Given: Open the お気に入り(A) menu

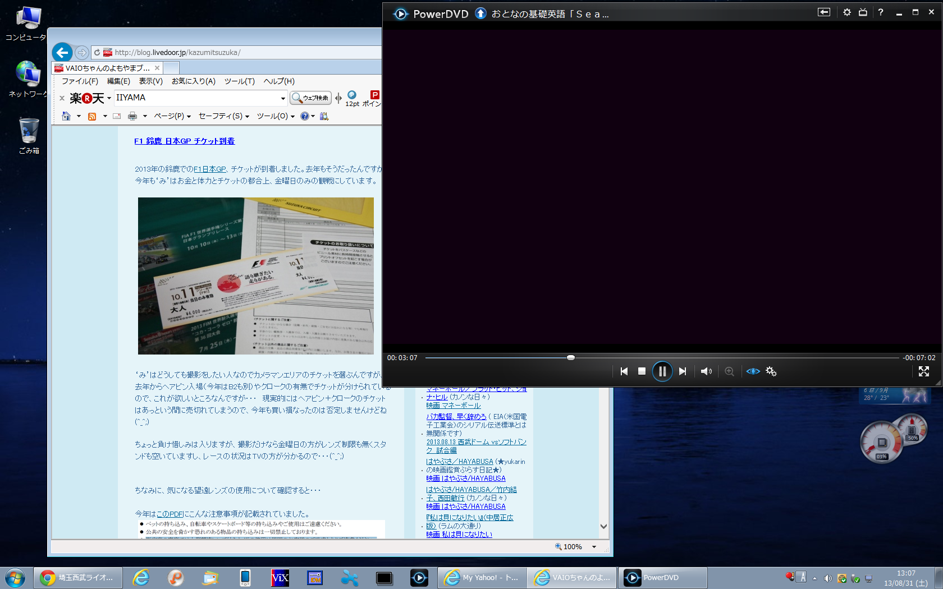Looking at the screenshot, I should click(194, 81).
